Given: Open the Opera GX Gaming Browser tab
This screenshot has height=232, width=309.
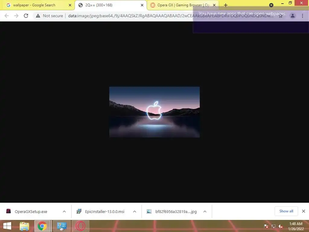Looking at the screenshot, I should (183, 5).
